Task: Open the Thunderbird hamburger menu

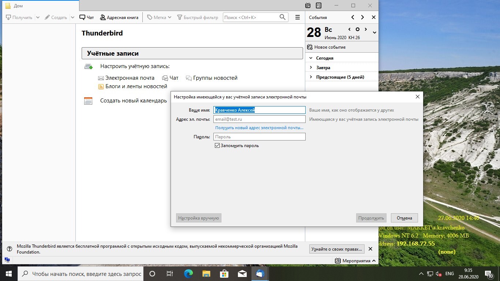Action: click(298, 17)
